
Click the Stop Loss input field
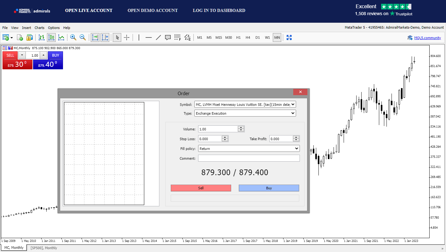point(210,139)
